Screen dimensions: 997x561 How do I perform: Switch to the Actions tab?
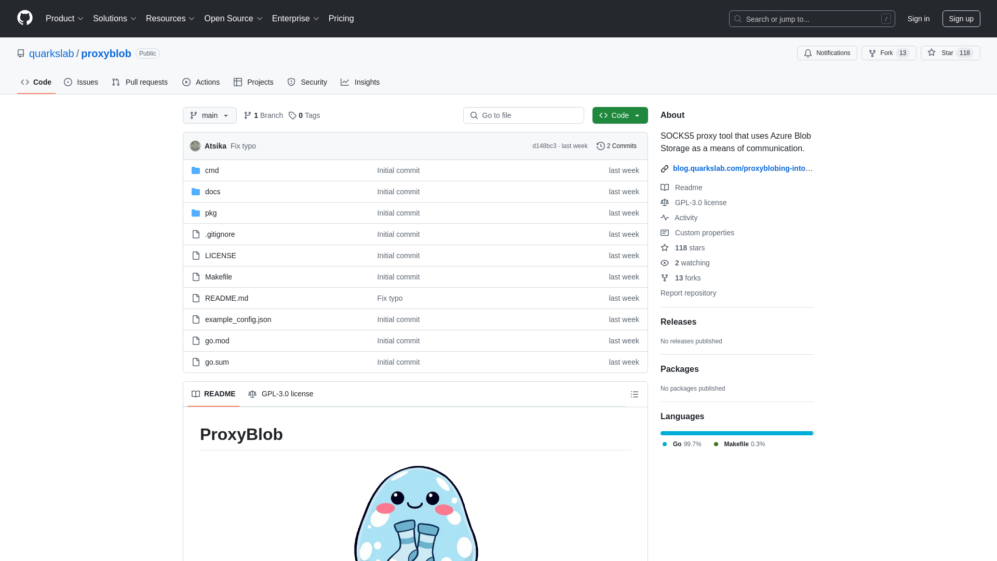pos(201,82)
